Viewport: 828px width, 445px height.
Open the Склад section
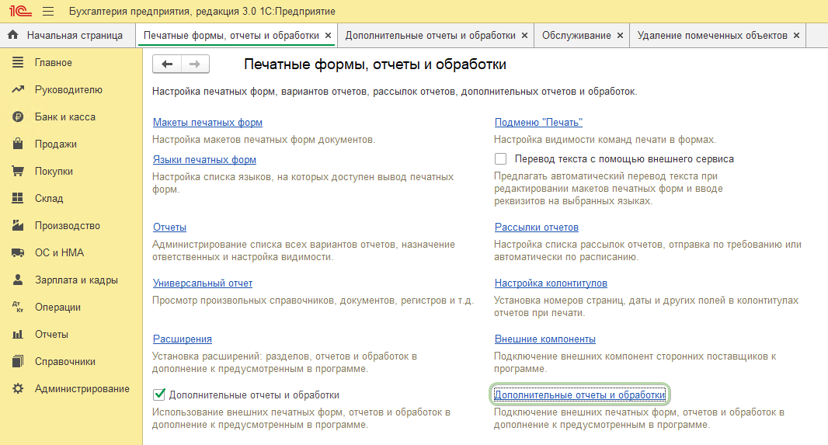(x=49, y=199)
